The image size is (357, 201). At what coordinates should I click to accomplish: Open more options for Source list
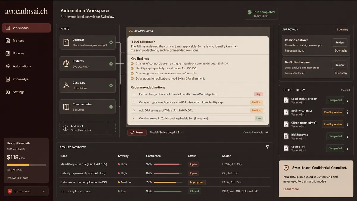[x=347, y=148]
